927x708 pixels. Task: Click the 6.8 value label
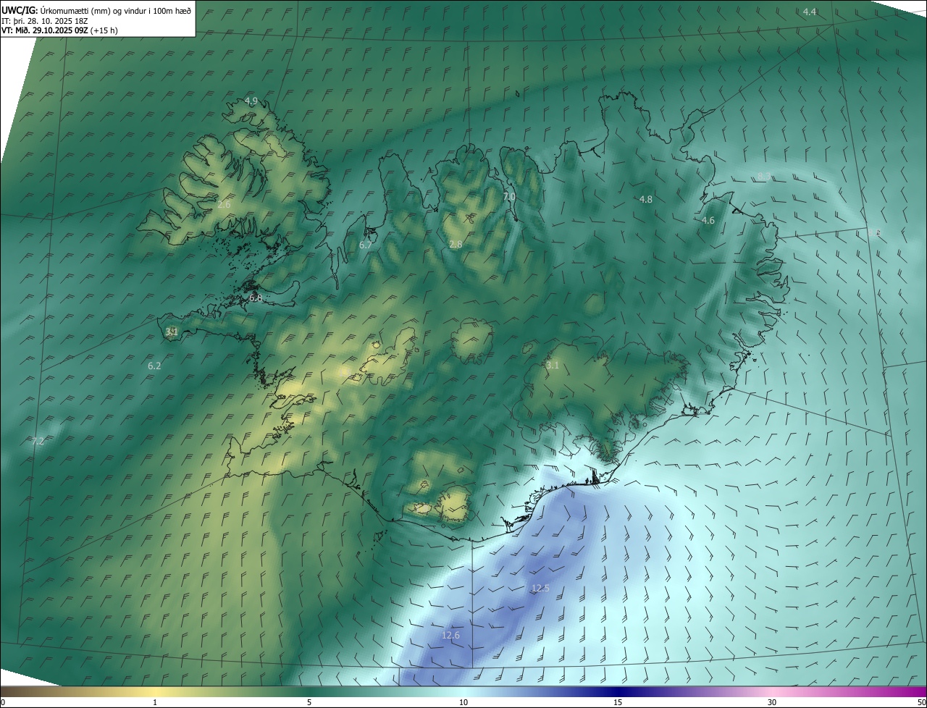tap(256, 298)
